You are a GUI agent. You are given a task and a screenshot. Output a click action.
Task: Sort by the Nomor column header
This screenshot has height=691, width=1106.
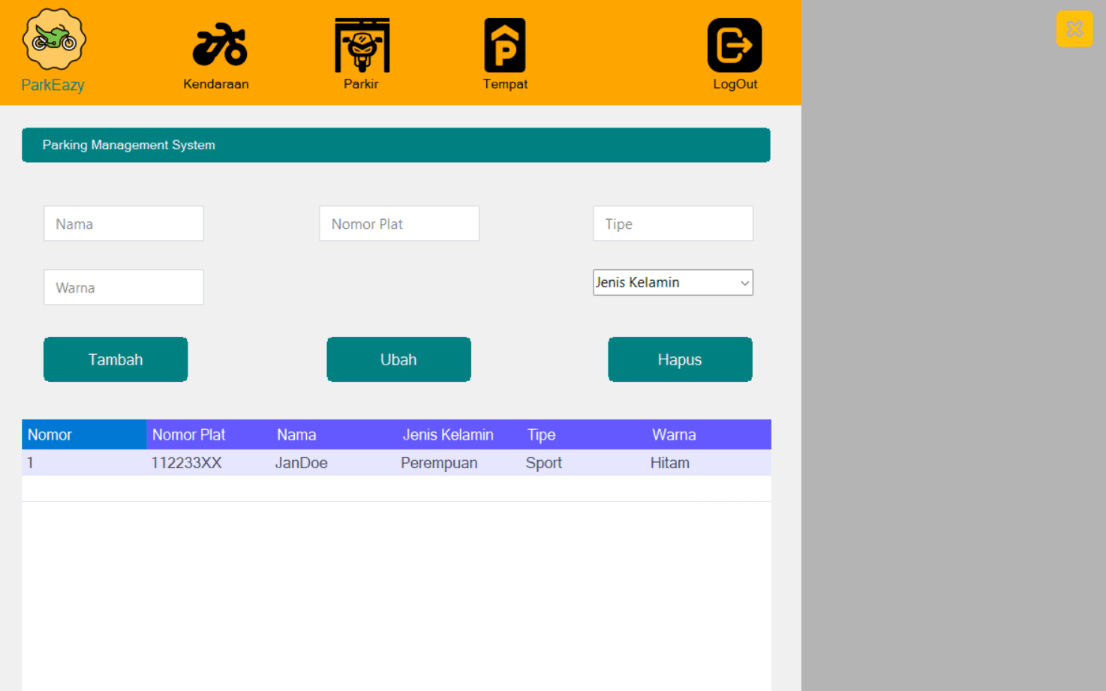pyautogui.click(x=84, y=434)
